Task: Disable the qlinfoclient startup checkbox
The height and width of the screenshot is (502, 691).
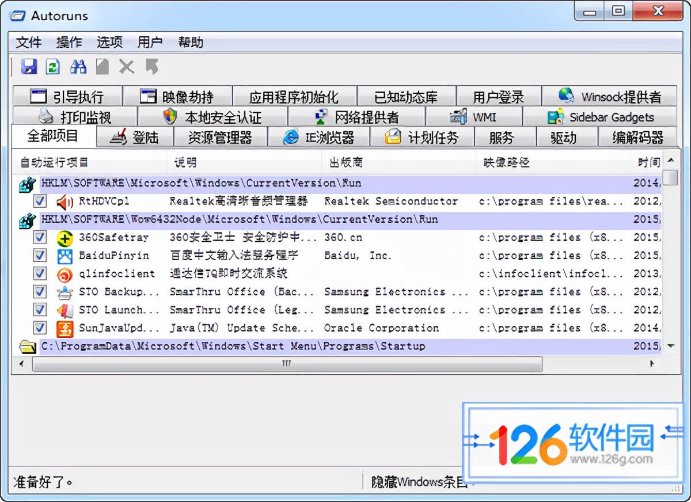Action: pyautogui.click(x=40, y=274)
